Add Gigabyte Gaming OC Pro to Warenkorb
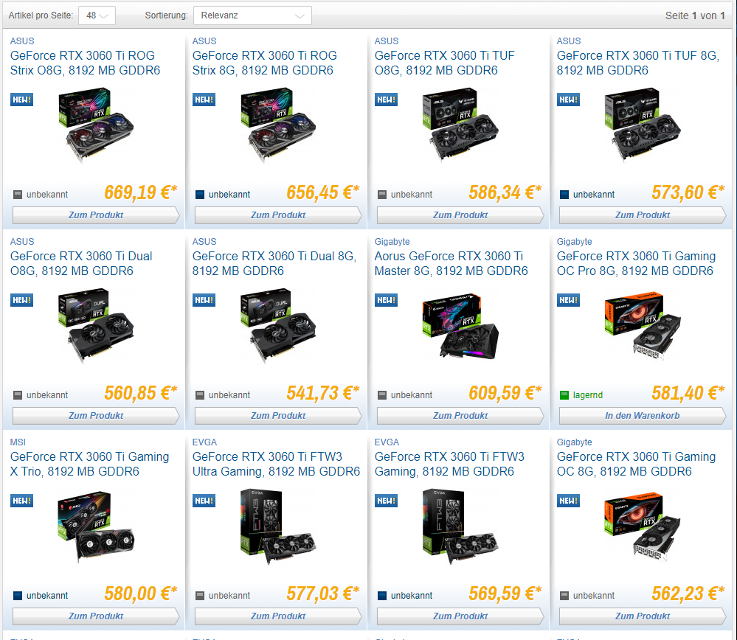Screen dimensions: 737x640 (642, 415)
